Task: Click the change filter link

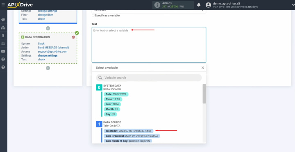Action: [45, 15]
